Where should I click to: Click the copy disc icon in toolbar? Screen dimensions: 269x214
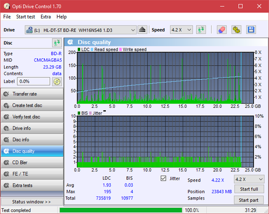click(x=236, y=30)
